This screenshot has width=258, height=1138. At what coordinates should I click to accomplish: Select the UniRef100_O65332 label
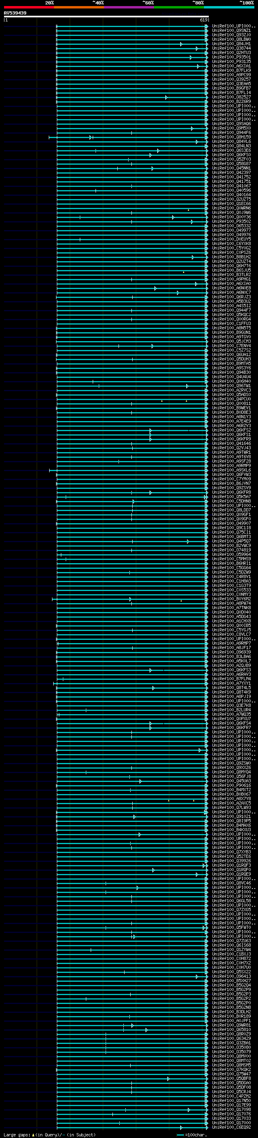231,226
